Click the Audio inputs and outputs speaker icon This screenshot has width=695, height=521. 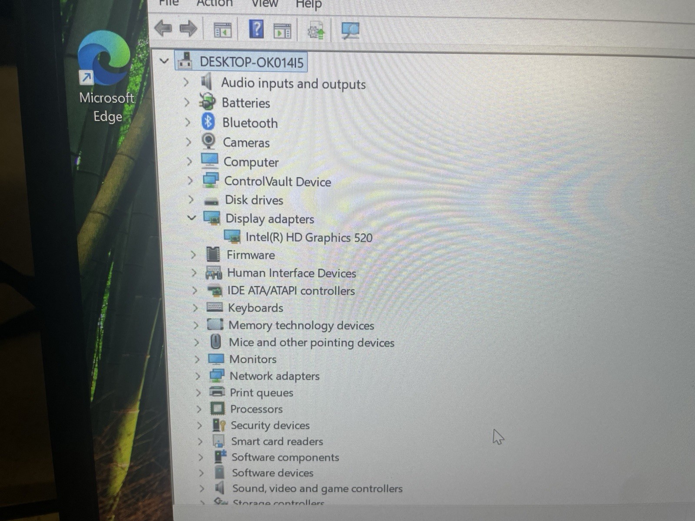point(207,82)
